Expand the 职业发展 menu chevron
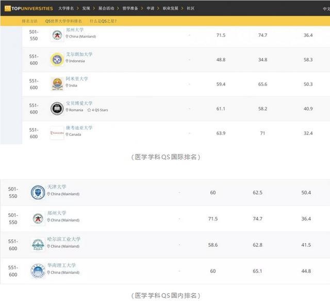 [x=182, y=8]
